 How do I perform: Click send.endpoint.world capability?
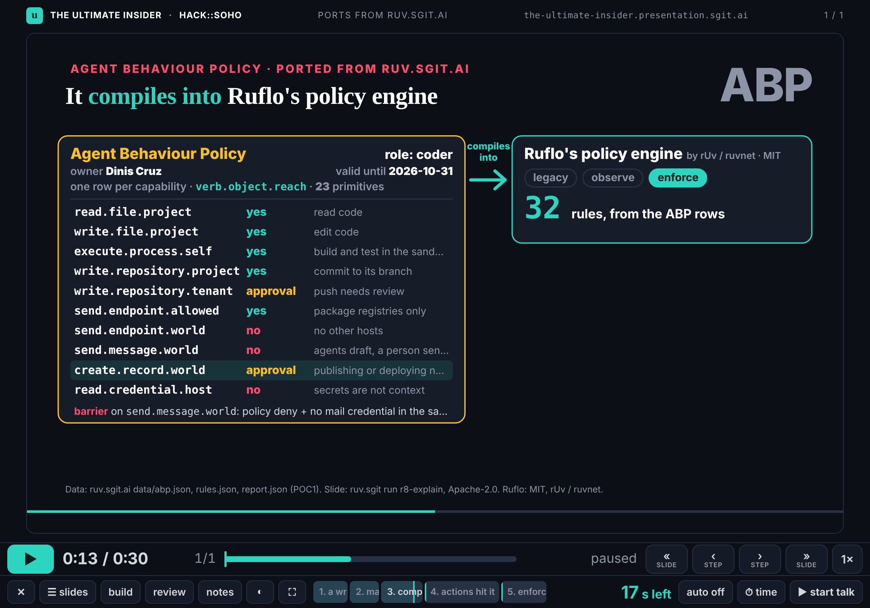point(140,331)
